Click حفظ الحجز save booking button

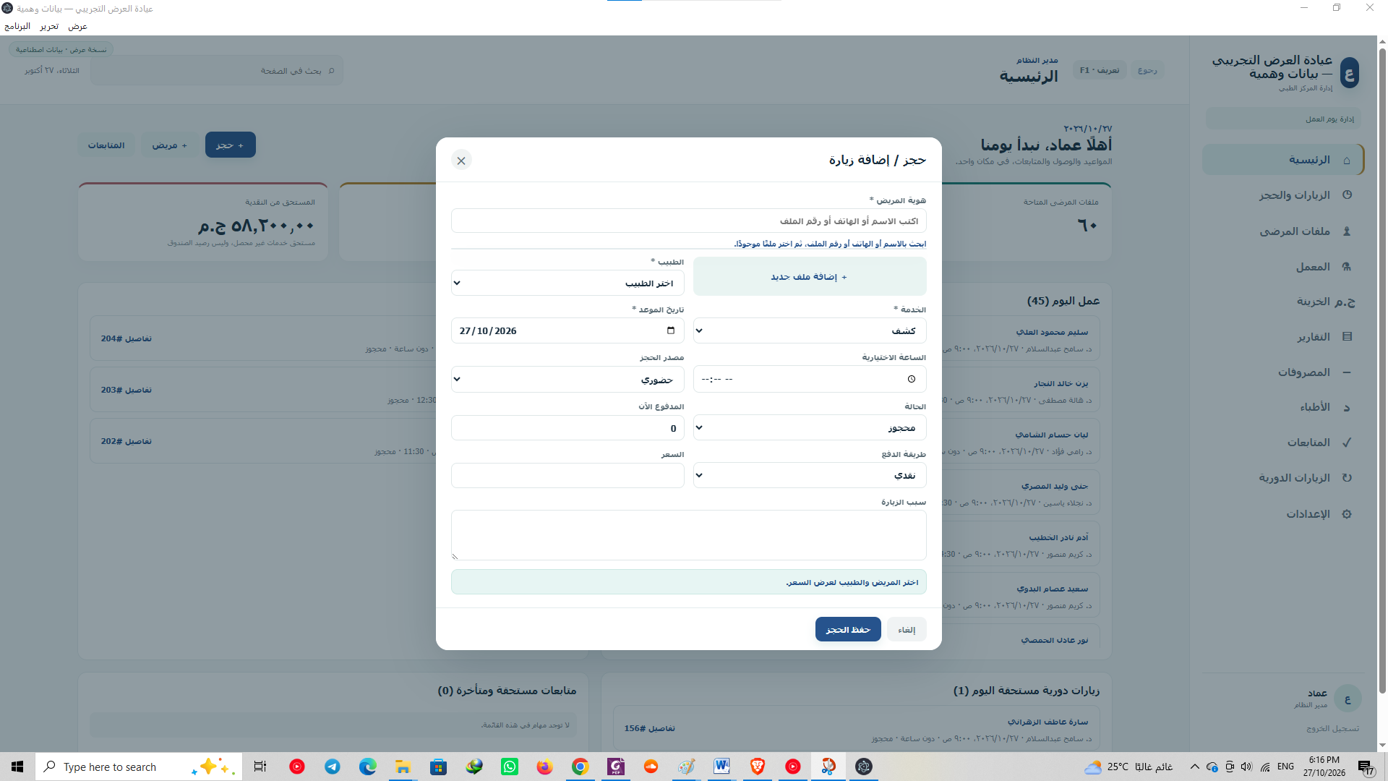tap(848, 629)
